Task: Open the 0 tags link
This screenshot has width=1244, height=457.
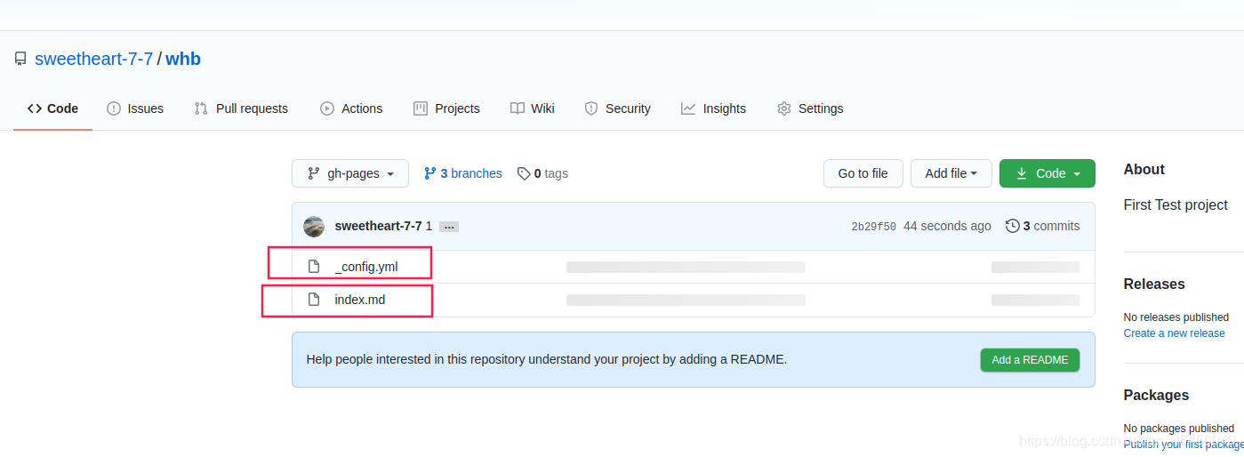Action: coord(542,173)
